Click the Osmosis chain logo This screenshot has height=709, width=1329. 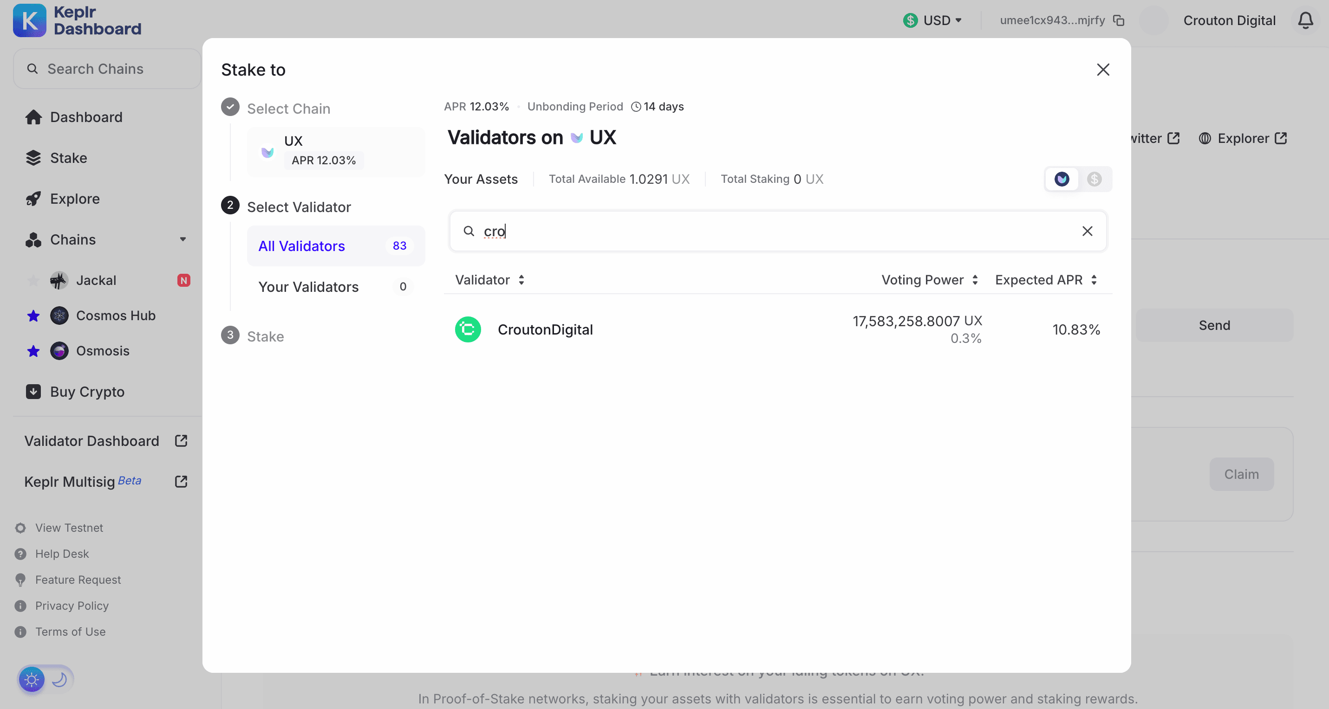[x=59, y=351]
